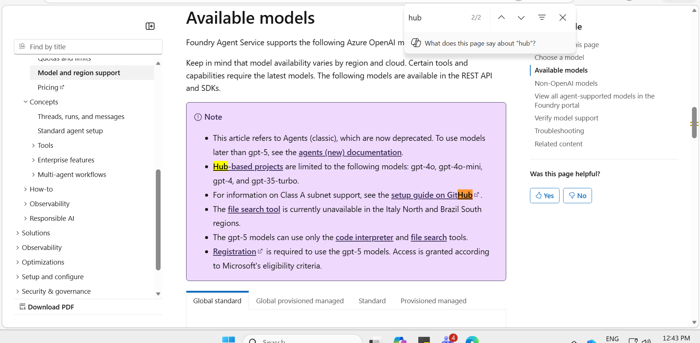Open agents (new) documentation link
The width and height of the screenshot is (700, 343).
tap(350, 152)
